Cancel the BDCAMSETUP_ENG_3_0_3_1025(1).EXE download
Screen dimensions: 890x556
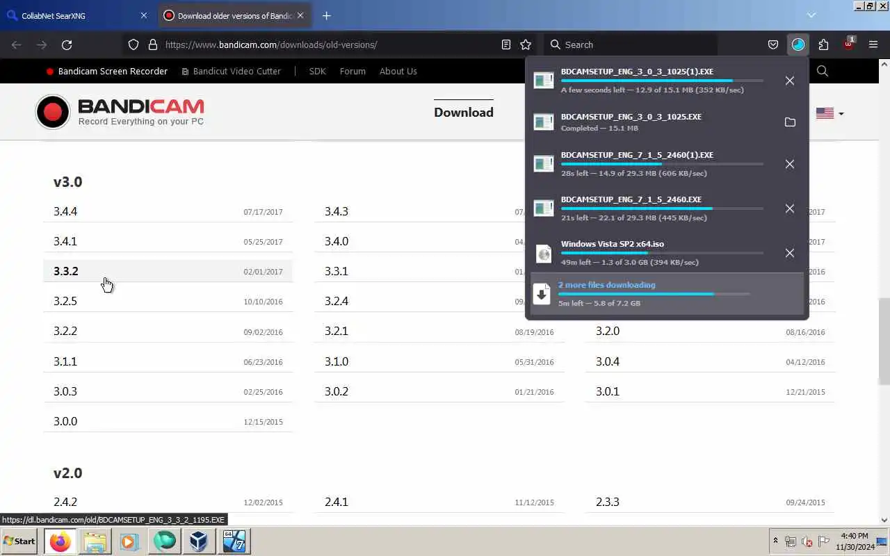790,81
